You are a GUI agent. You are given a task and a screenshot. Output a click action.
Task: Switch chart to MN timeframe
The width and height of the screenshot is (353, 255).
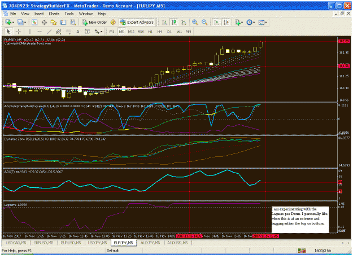point(189,32)
